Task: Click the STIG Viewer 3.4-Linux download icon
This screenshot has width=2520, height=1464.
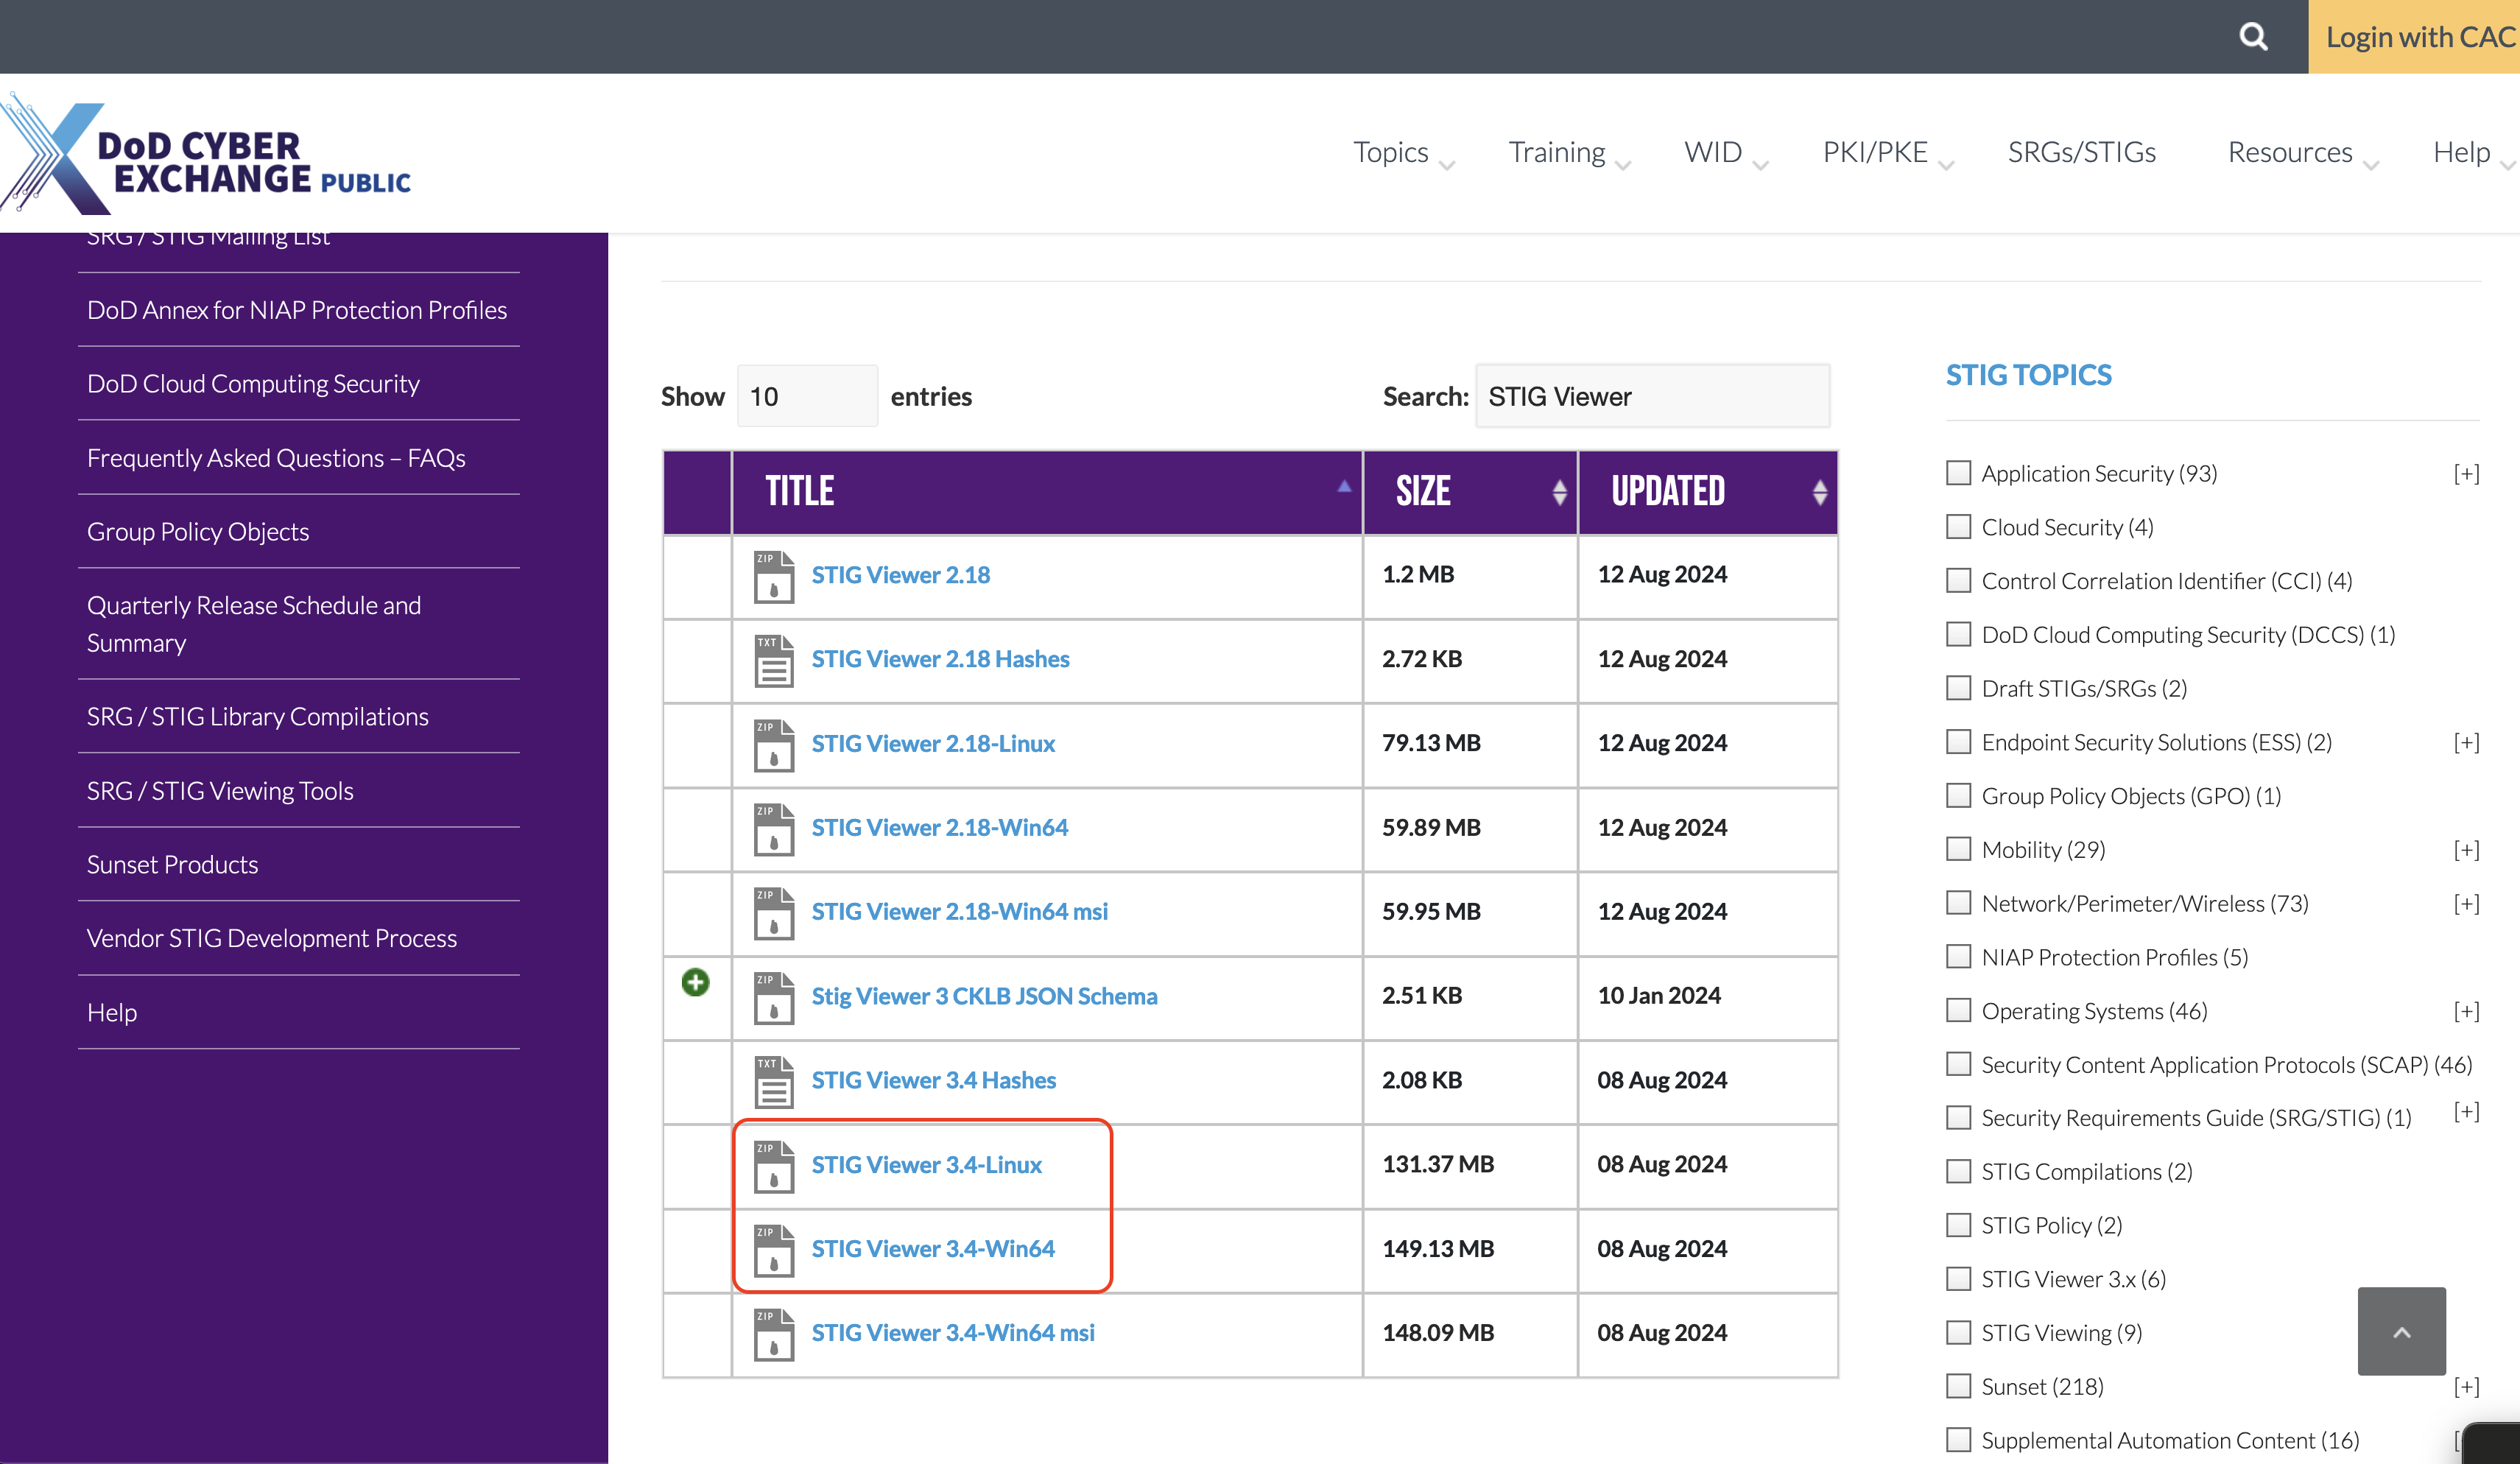Action: click(x=774, y=1164)
